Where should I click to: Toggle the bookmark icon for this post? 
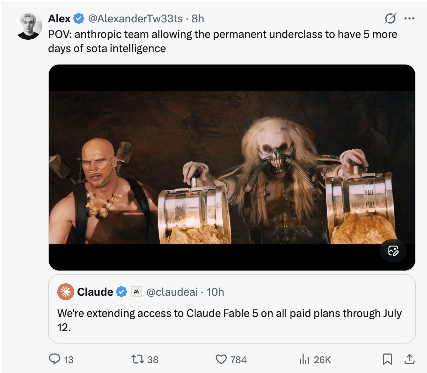pyautogui.click(x=387, y=360)
